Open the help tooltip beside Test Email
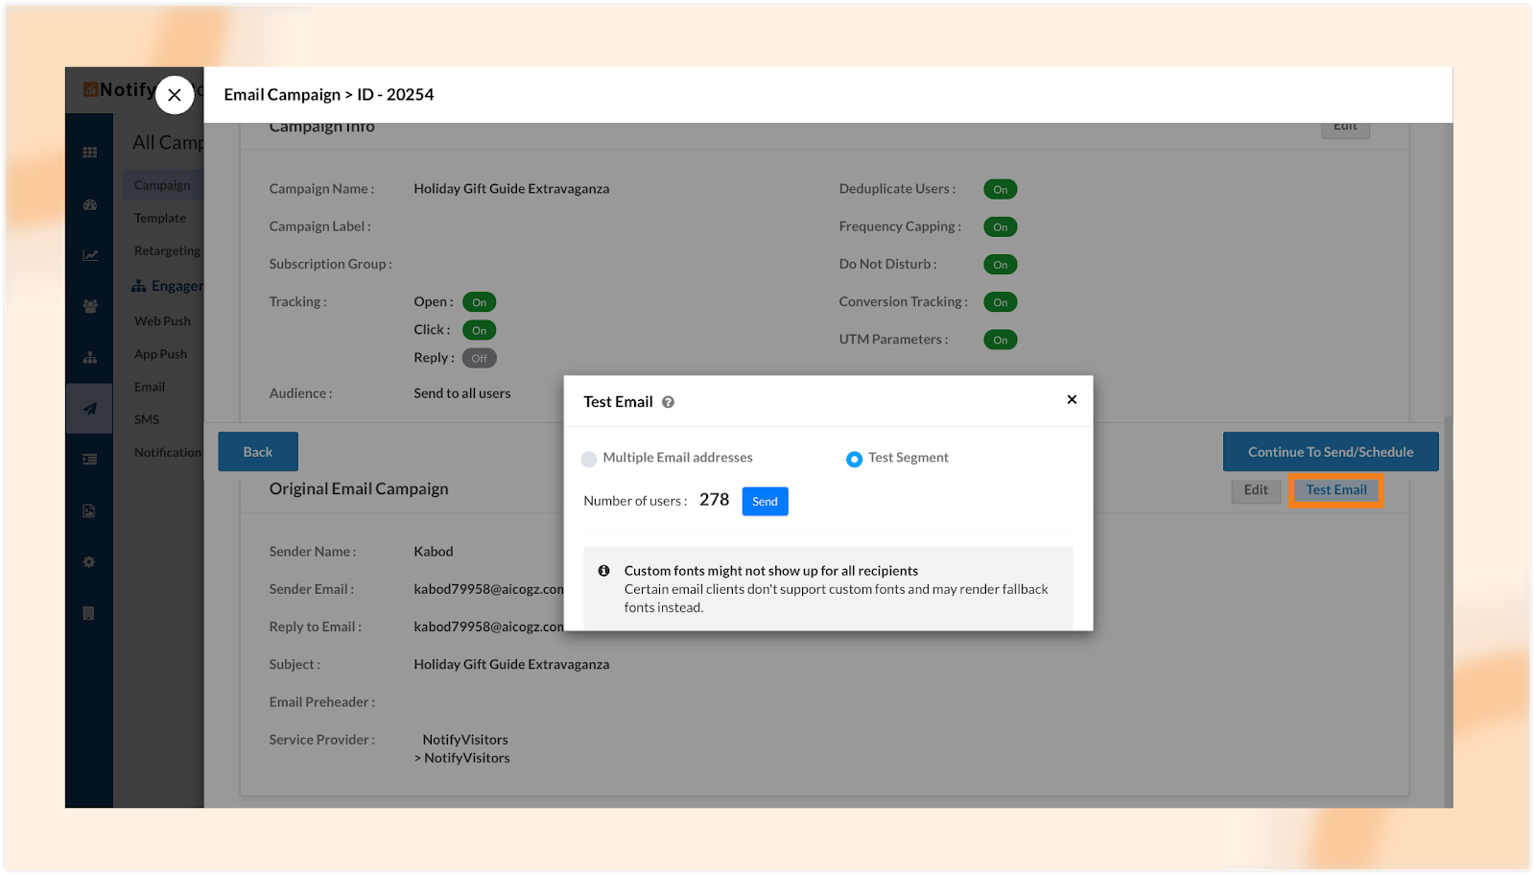 click(x=668, y=402)
